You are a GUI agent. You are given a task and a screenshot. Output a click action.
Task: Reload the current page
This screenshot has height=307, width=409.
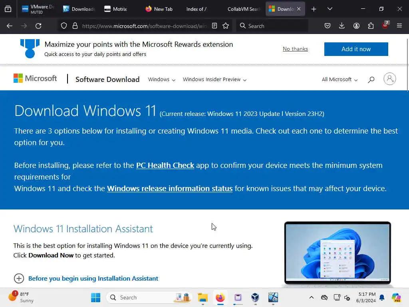[38, 26]
